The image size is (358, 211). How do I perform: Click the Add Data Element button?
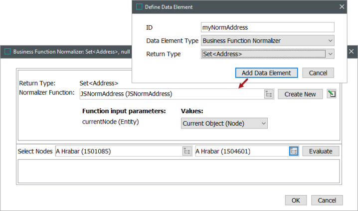pyautogui.click(x=266, y=73)
